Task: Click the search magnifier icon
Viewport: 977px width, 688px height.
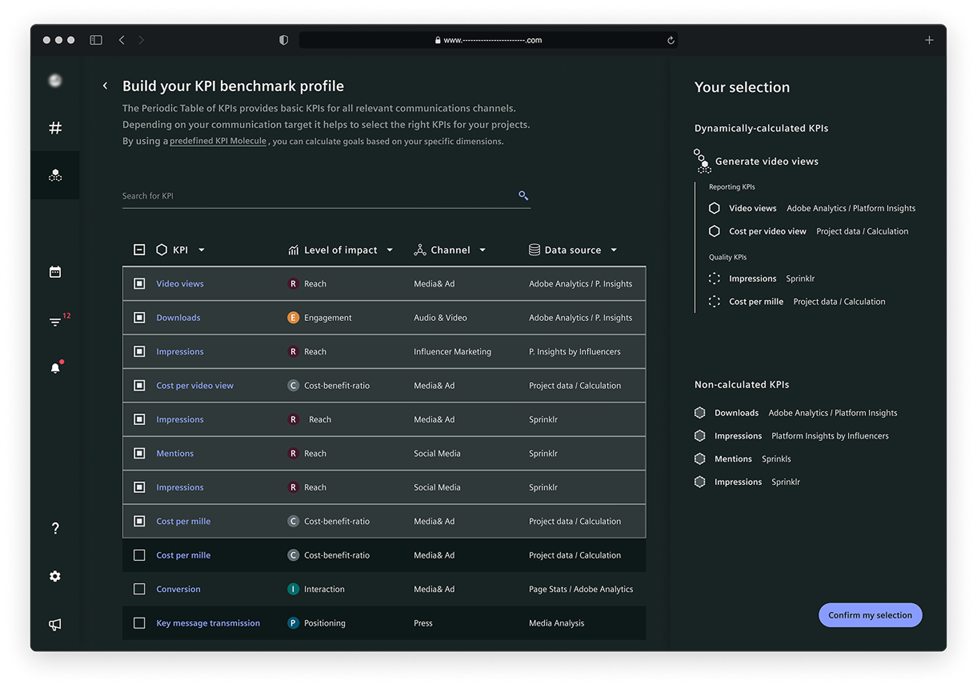Action: [523, 195]
